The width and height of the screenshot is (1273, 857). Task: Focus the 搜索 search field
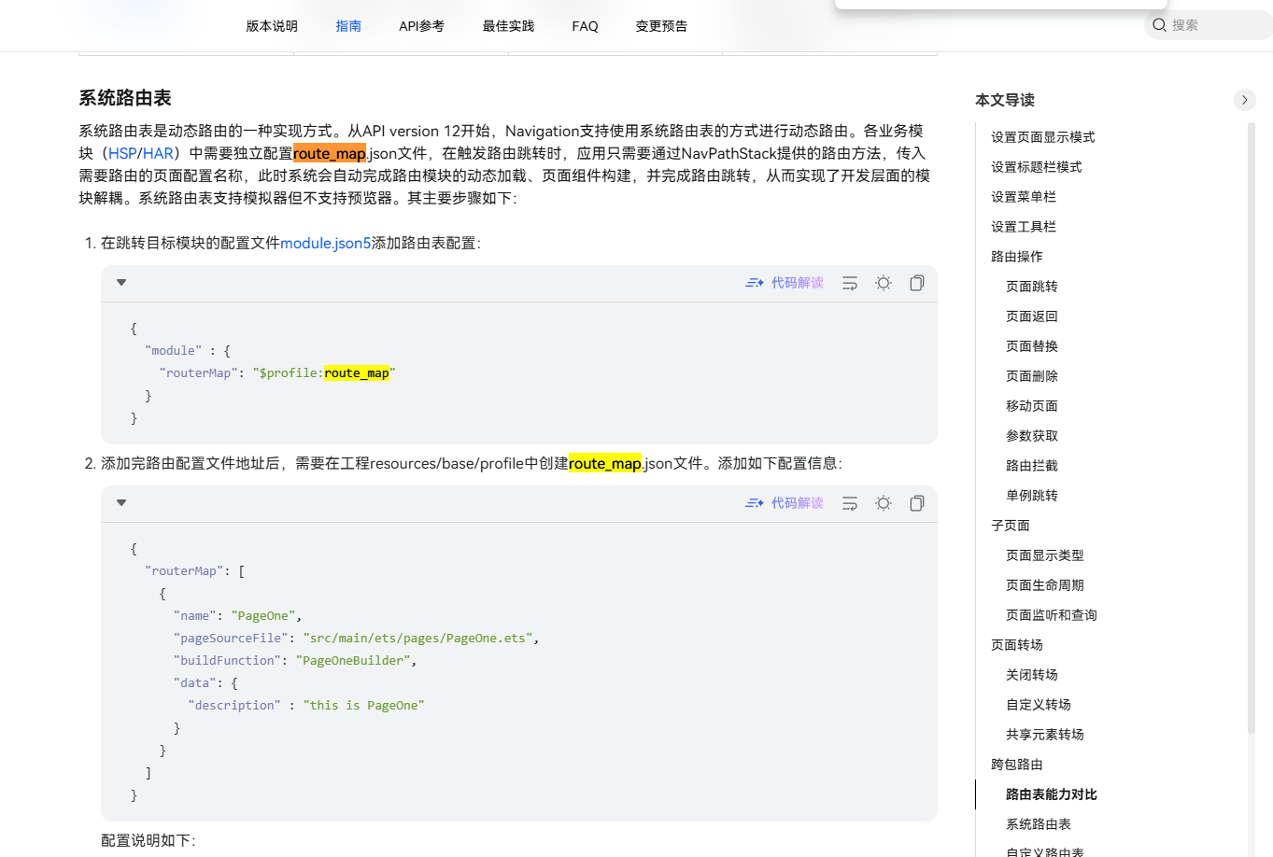[x=1209, y=25]
